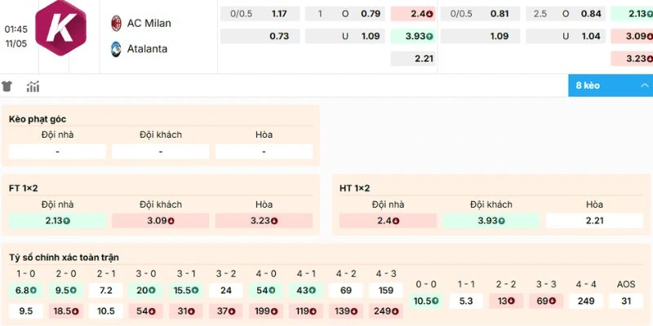The height and width of the screenshot is (326, 653).
Task: Open the jersey lineup icon
Action: [x=7, y=86]
